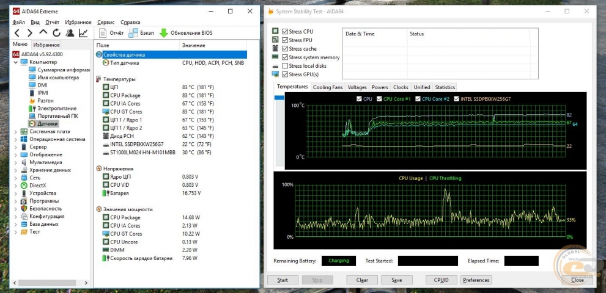The width and height of the screenshot is (606, 293).
Task: Expand the Операционная система node
Action: click(x=16, y=139)
